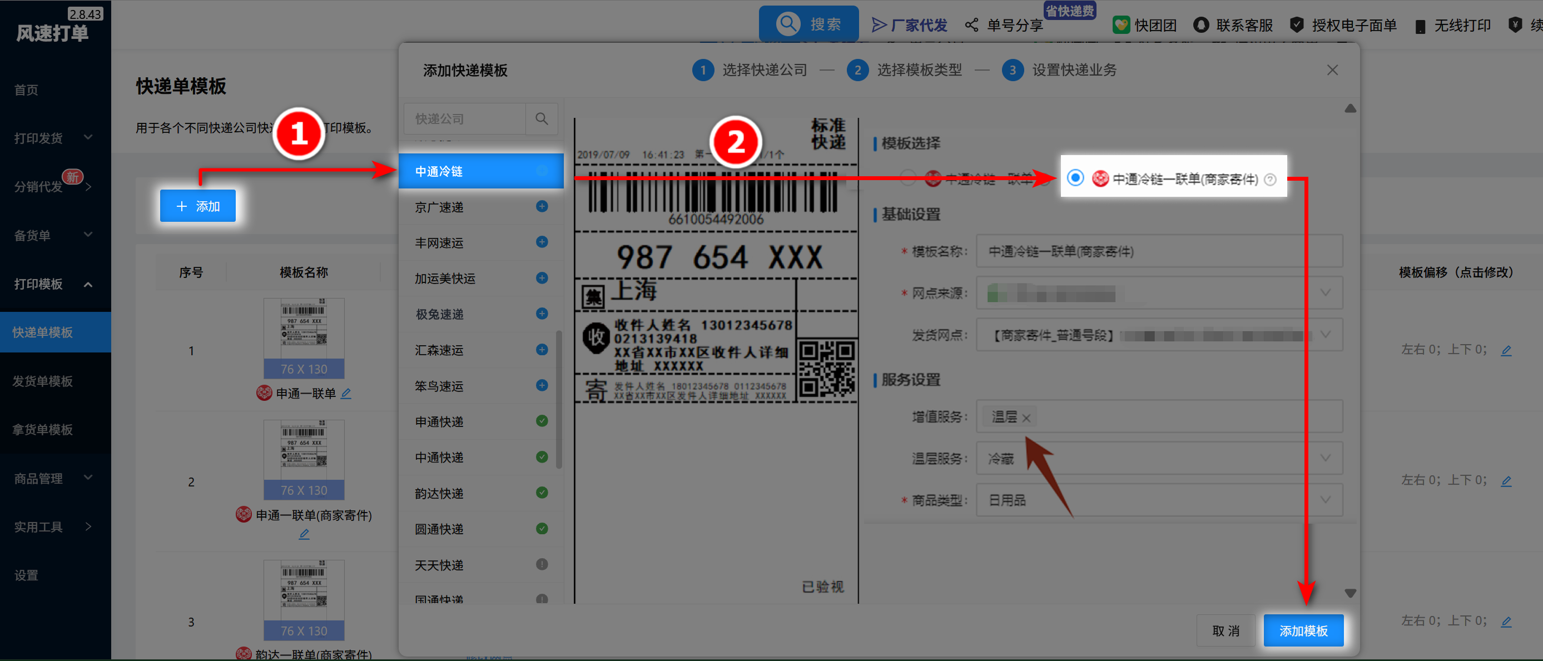Add 丰网速运 with its plus icon

click(542, 242)
